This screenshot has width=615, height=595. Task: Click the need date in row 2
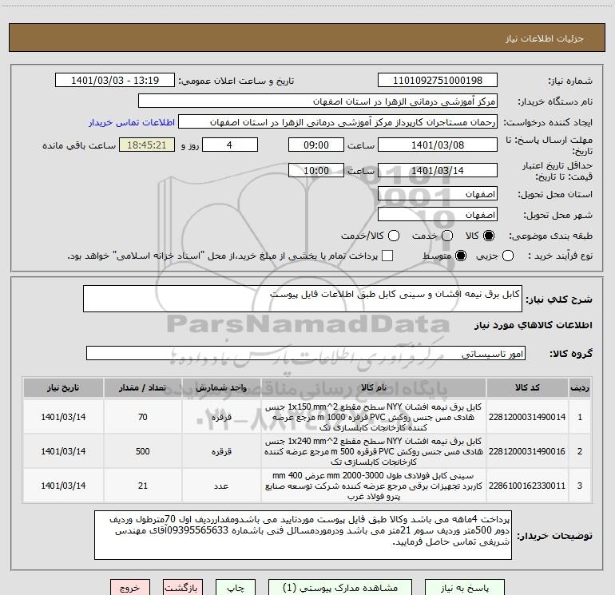pyautogui.click(x=63, y=451)
